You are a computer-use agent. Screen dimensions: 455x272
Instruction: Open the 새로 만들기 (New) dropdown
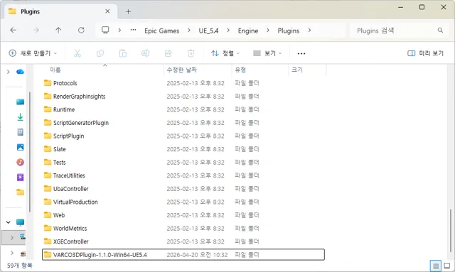point(33,53)
